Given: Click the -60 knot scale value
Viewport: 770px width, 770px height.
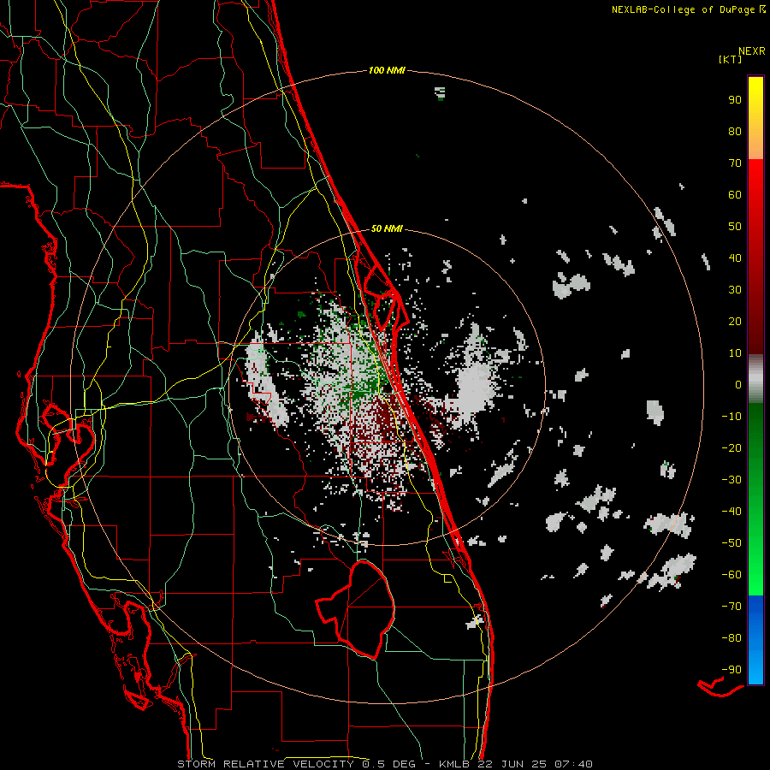Looking at the screenshot, I should tap(731, 575).
